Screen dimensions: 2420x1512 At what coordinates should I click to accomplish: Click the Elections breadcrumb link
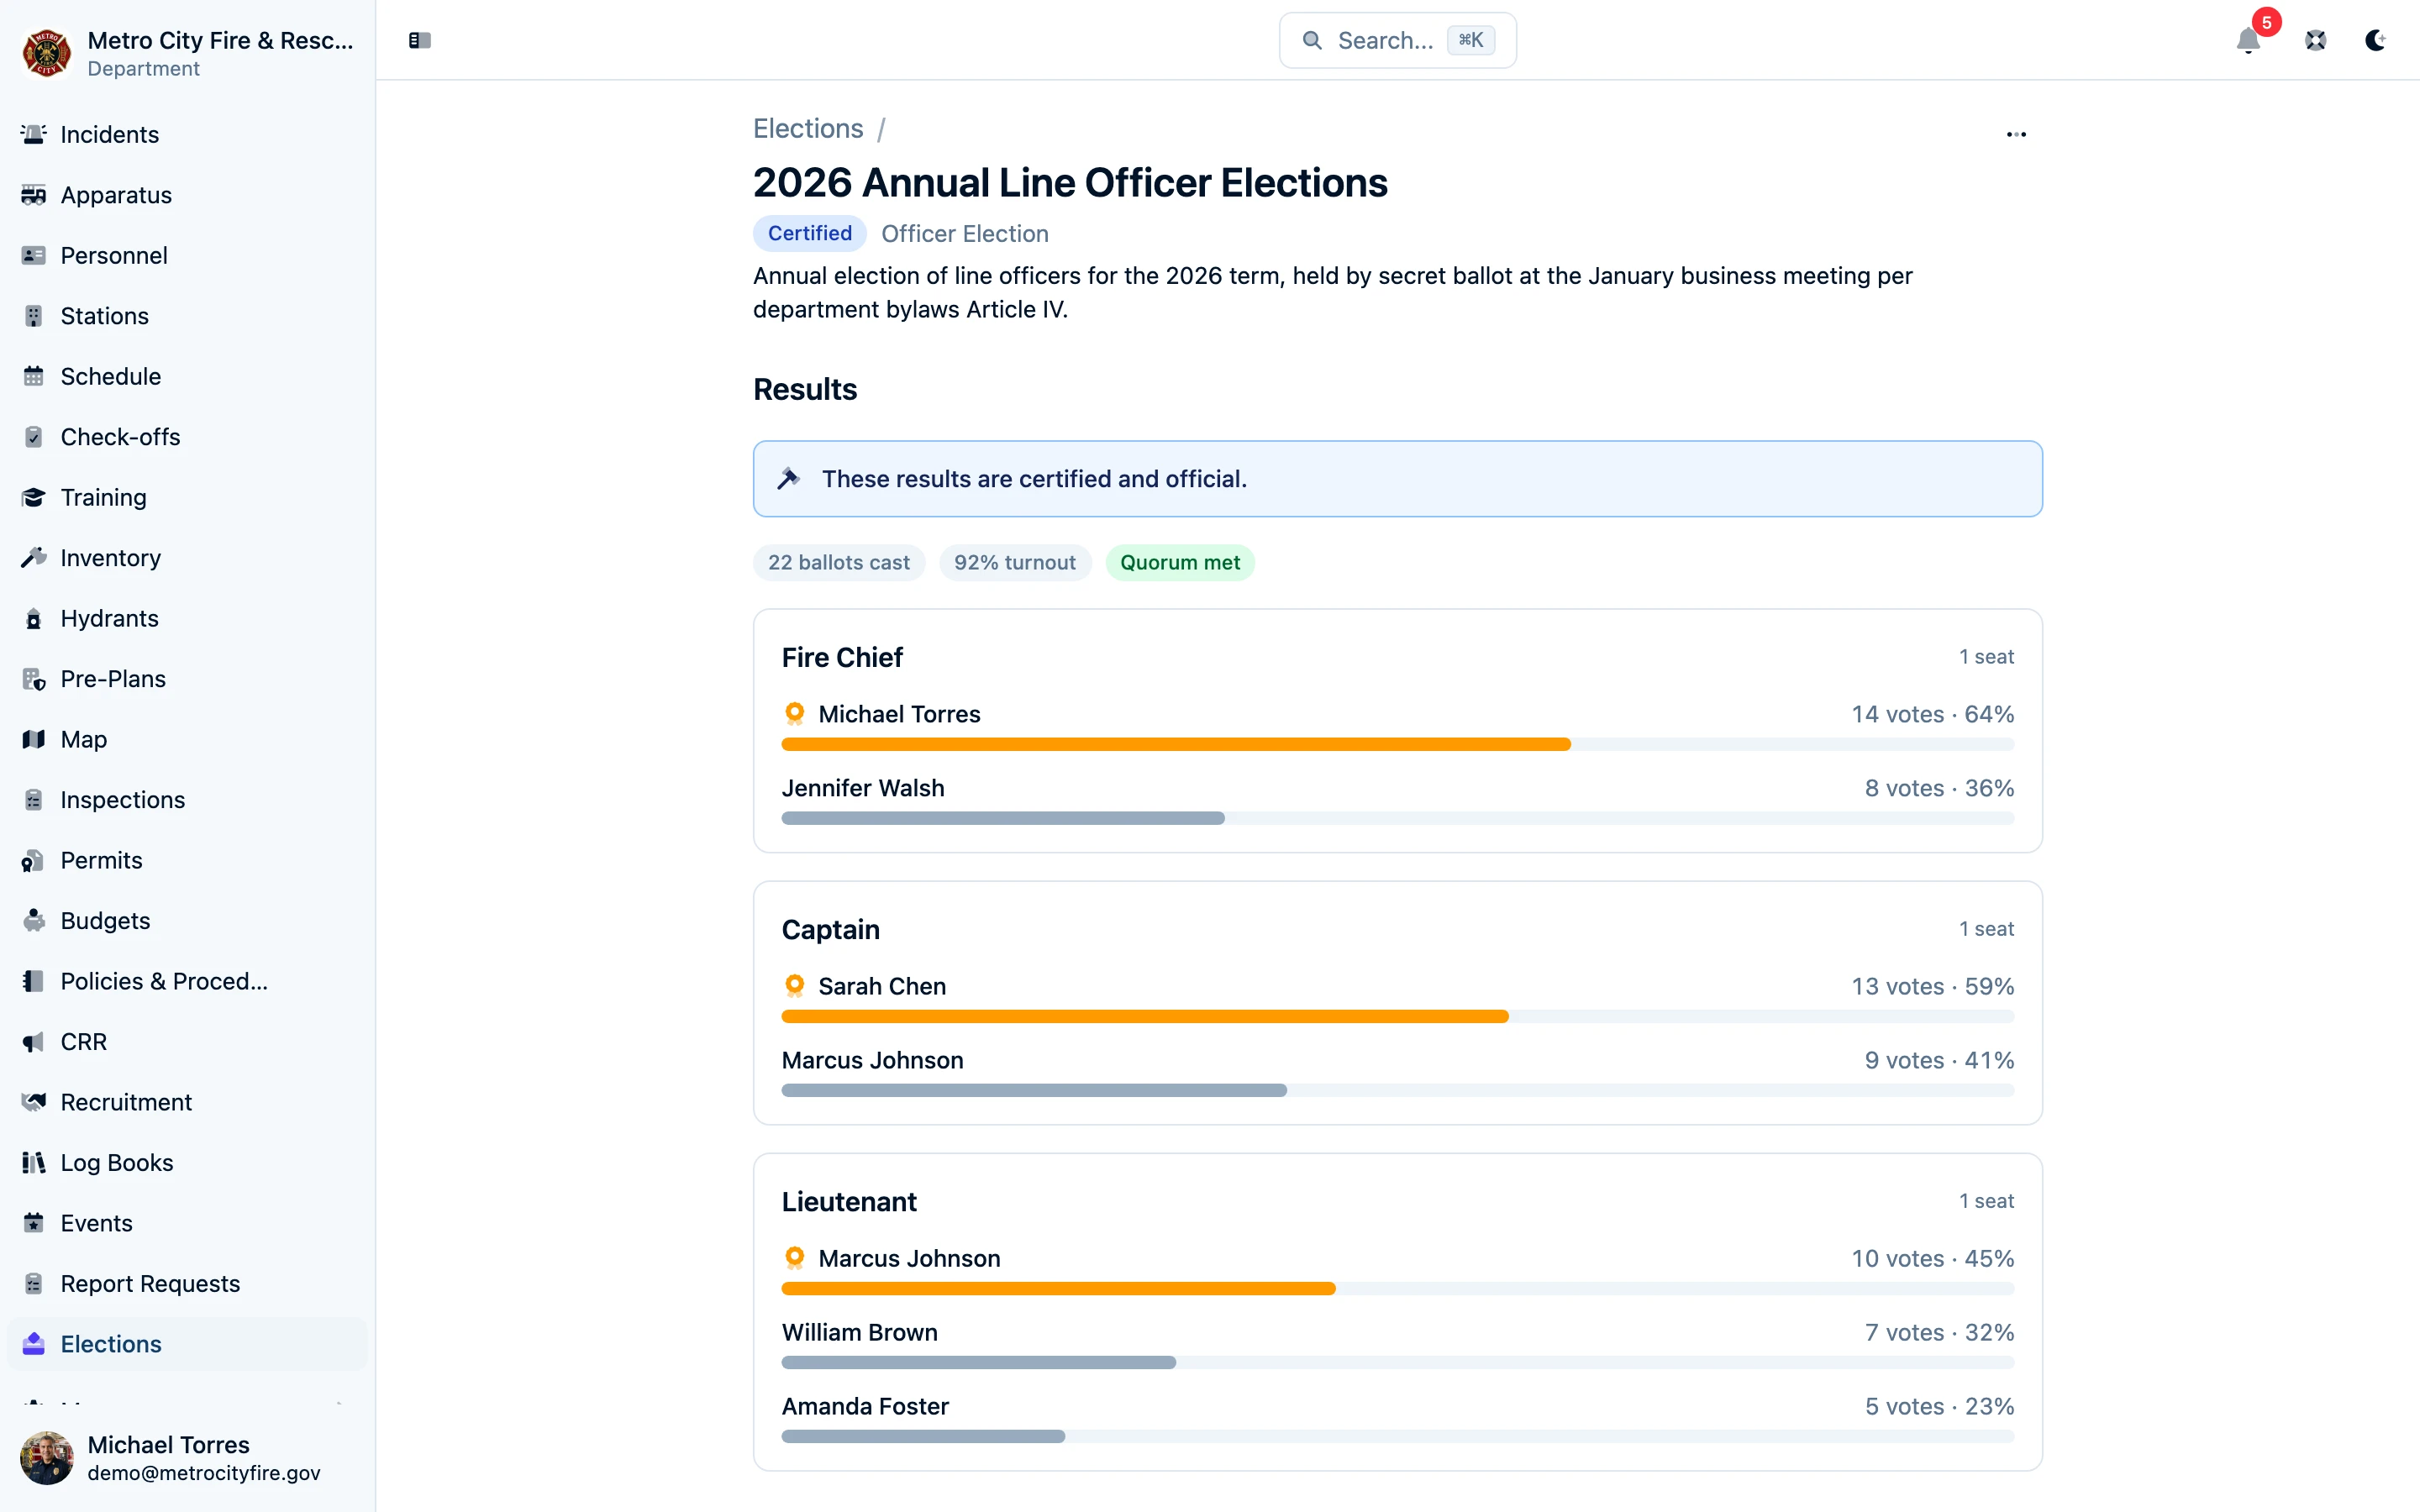click(x=808, y=129)
